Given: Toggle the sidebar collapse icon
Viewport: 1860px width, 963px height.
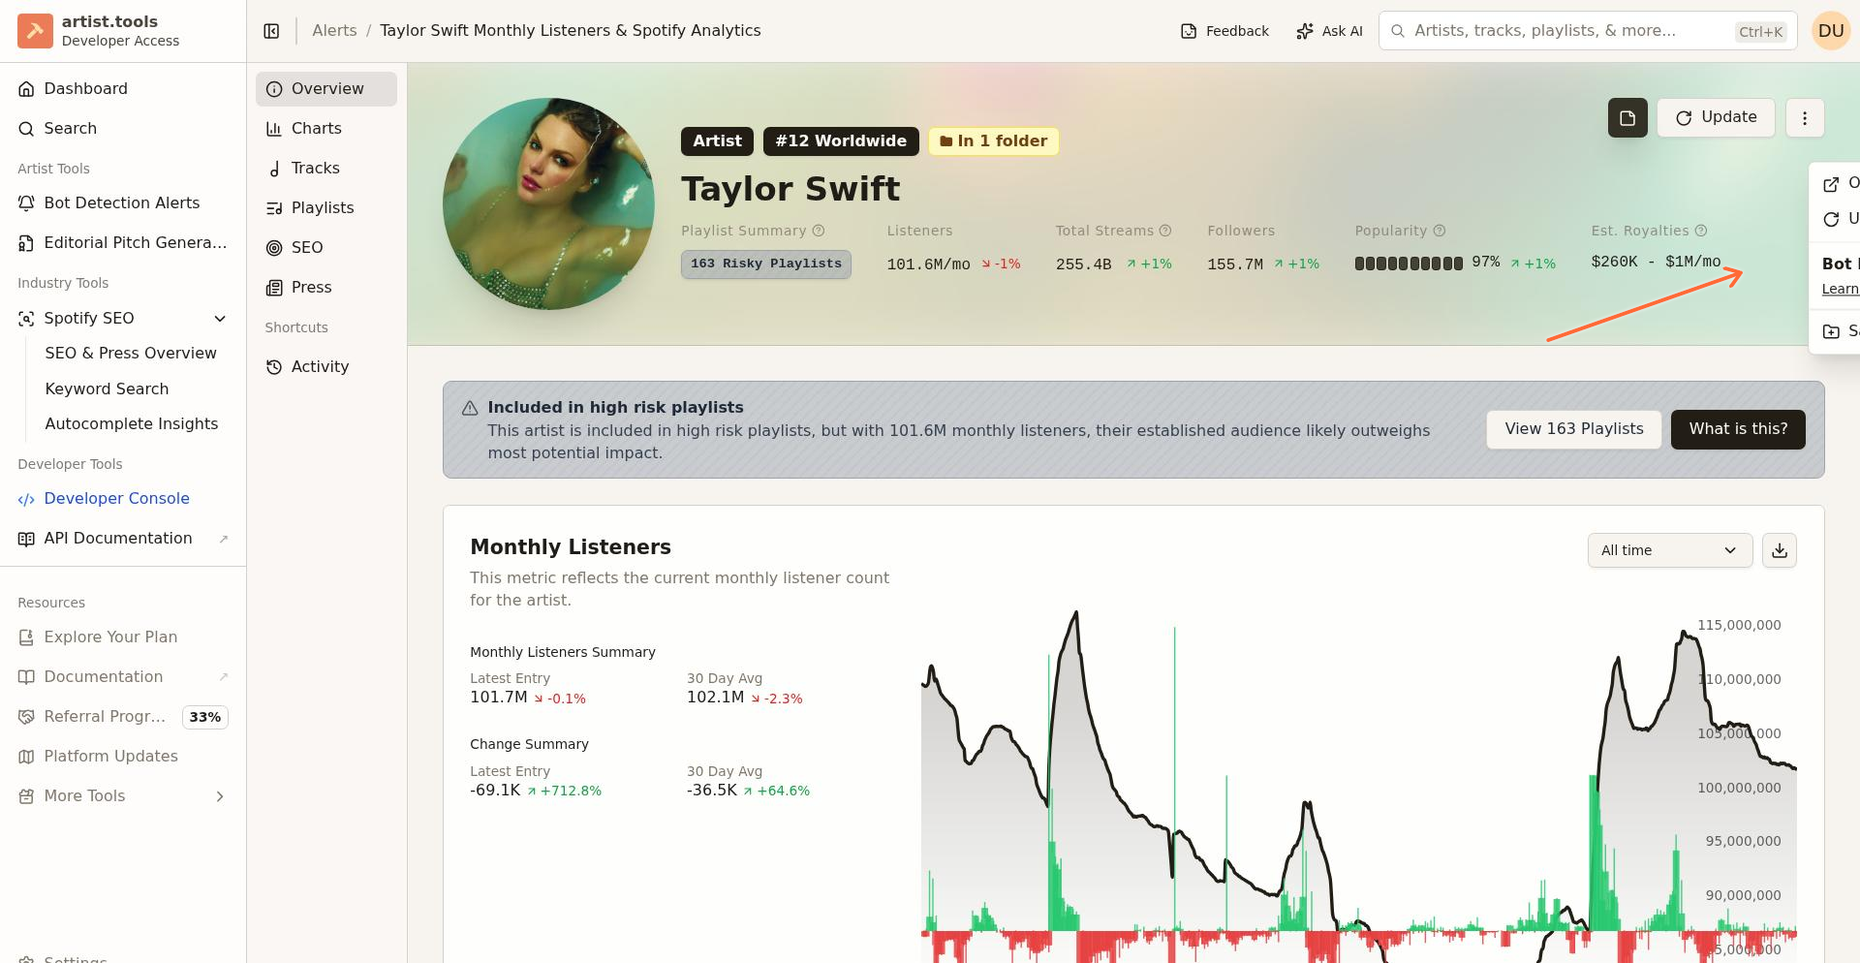Looking at the screenshot, I should click(x=271, y=31).
